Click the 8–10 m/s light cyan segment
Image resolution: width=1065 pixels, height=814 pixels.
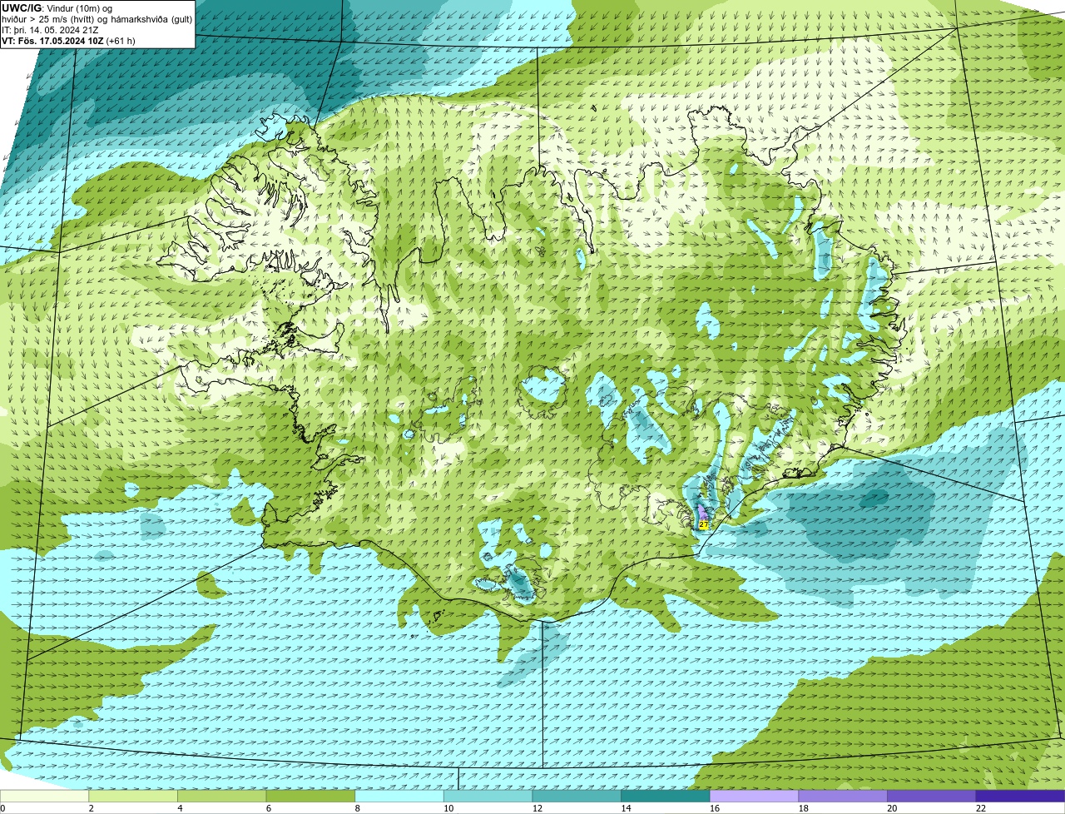point(399,796)
